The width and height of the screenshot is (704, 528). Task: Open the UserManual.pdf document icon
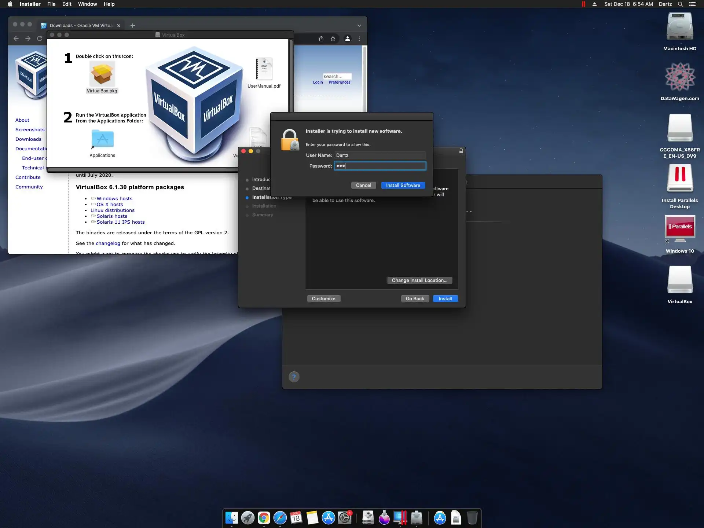tap(264, 69)
